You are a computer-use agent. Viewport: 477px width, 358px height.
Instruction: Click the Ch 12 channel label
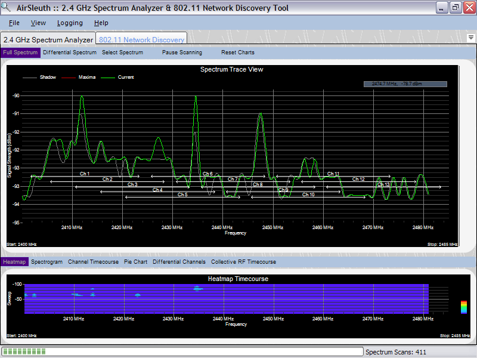(358, 179)
